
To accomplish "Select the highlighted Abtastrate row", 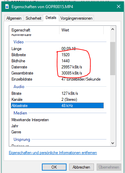I will [57, 106].
